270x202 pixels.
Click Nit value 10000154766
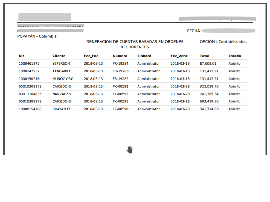[30, 109]
